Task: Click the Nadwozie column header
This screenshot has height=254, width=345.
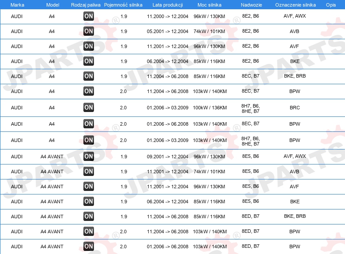Action: (251, 5)
